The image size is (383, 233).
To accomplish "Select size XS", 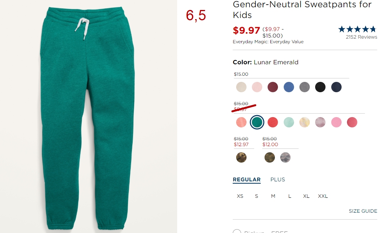I will pos(240,196).
